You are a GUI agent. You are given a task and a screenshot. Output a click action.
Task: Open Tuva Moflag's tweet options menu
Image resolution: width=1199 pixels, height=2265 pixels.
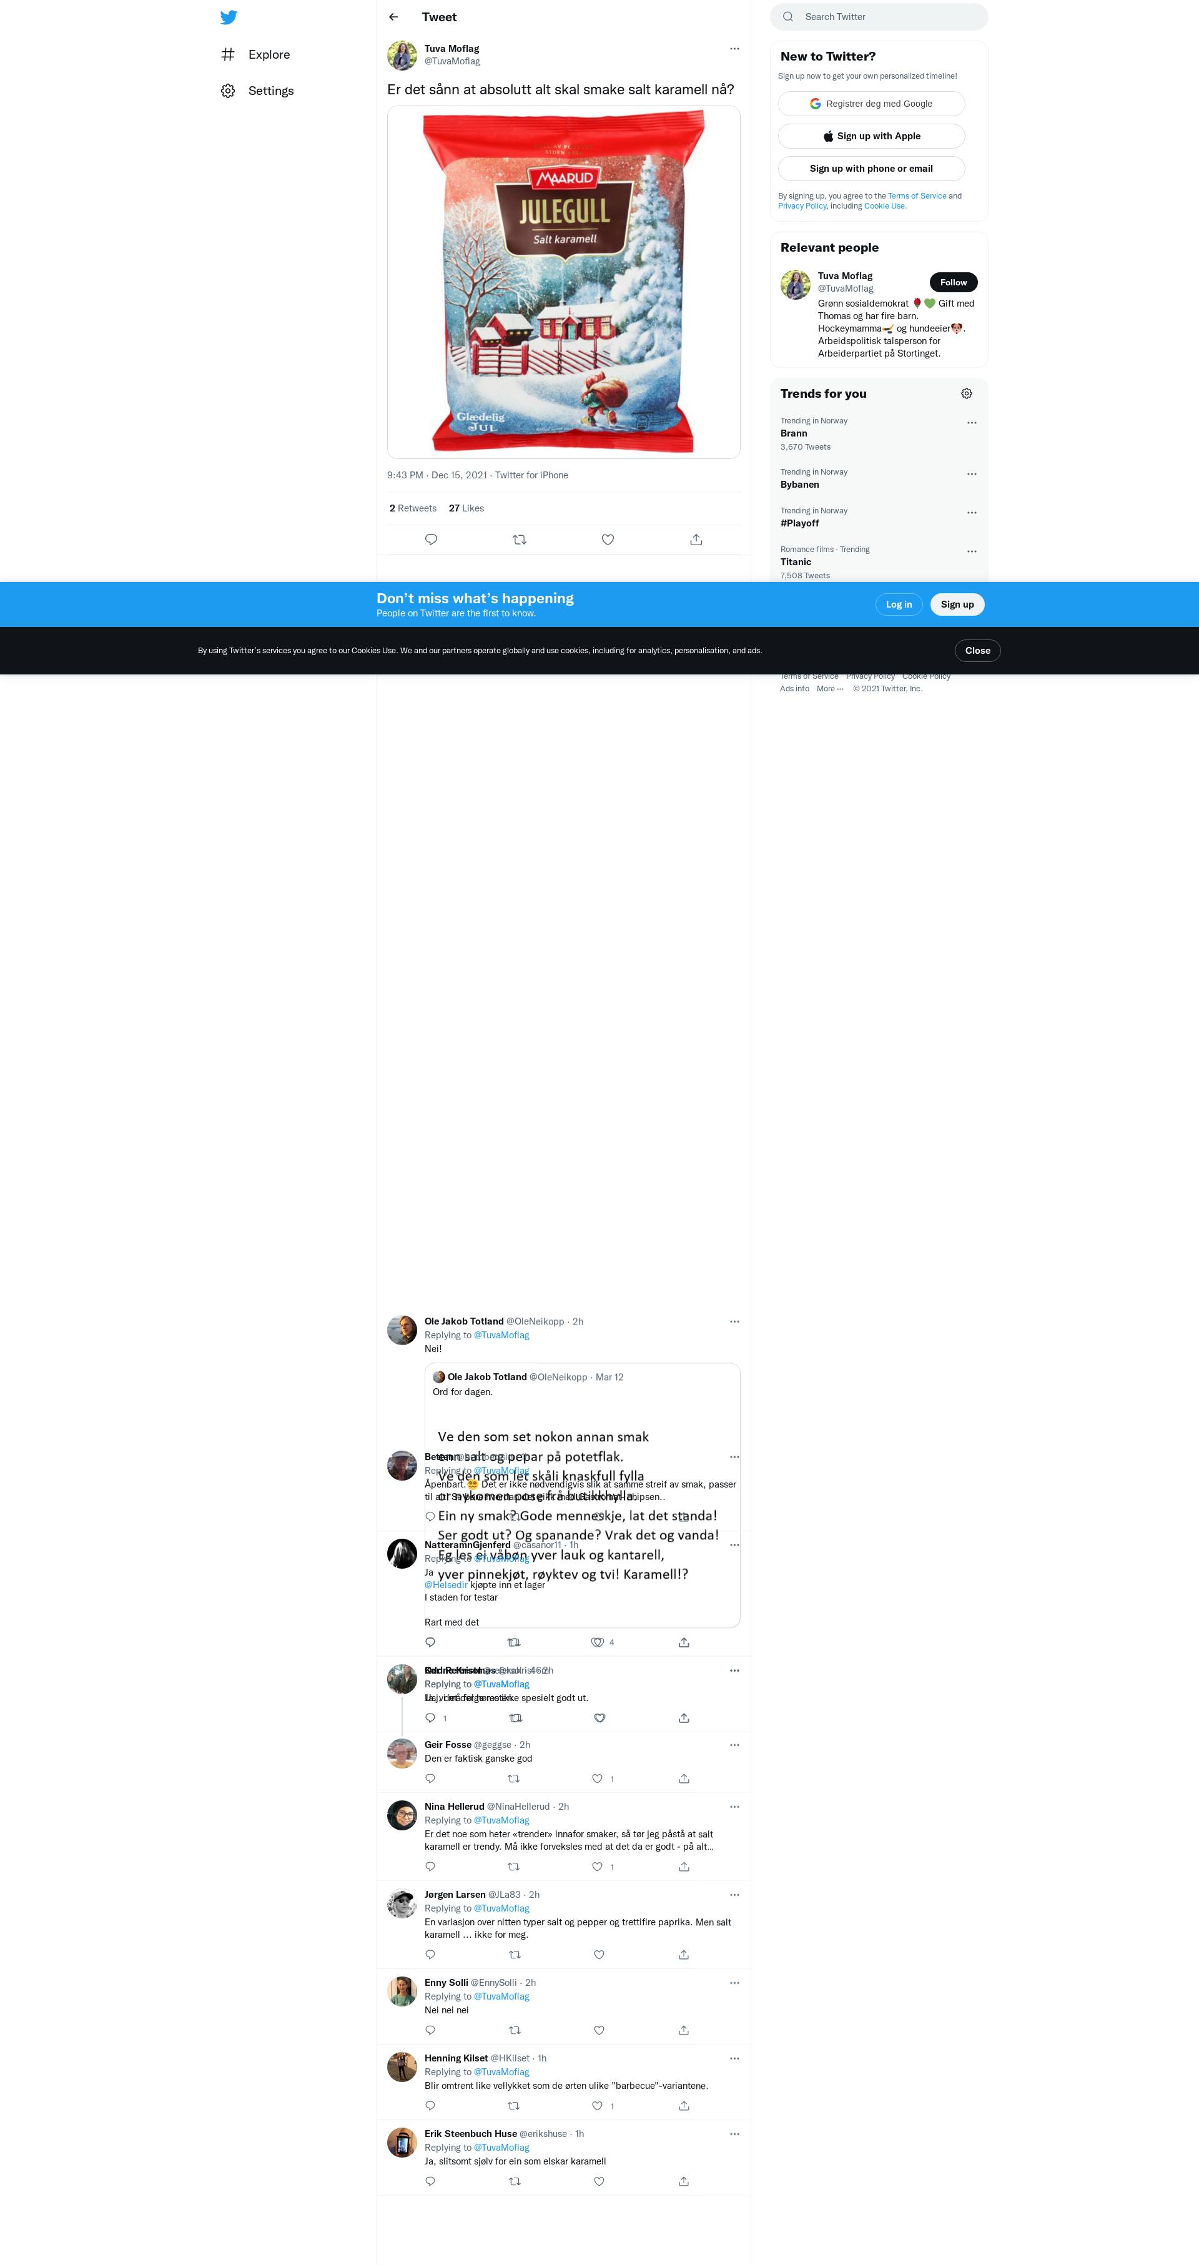[734, 48]
